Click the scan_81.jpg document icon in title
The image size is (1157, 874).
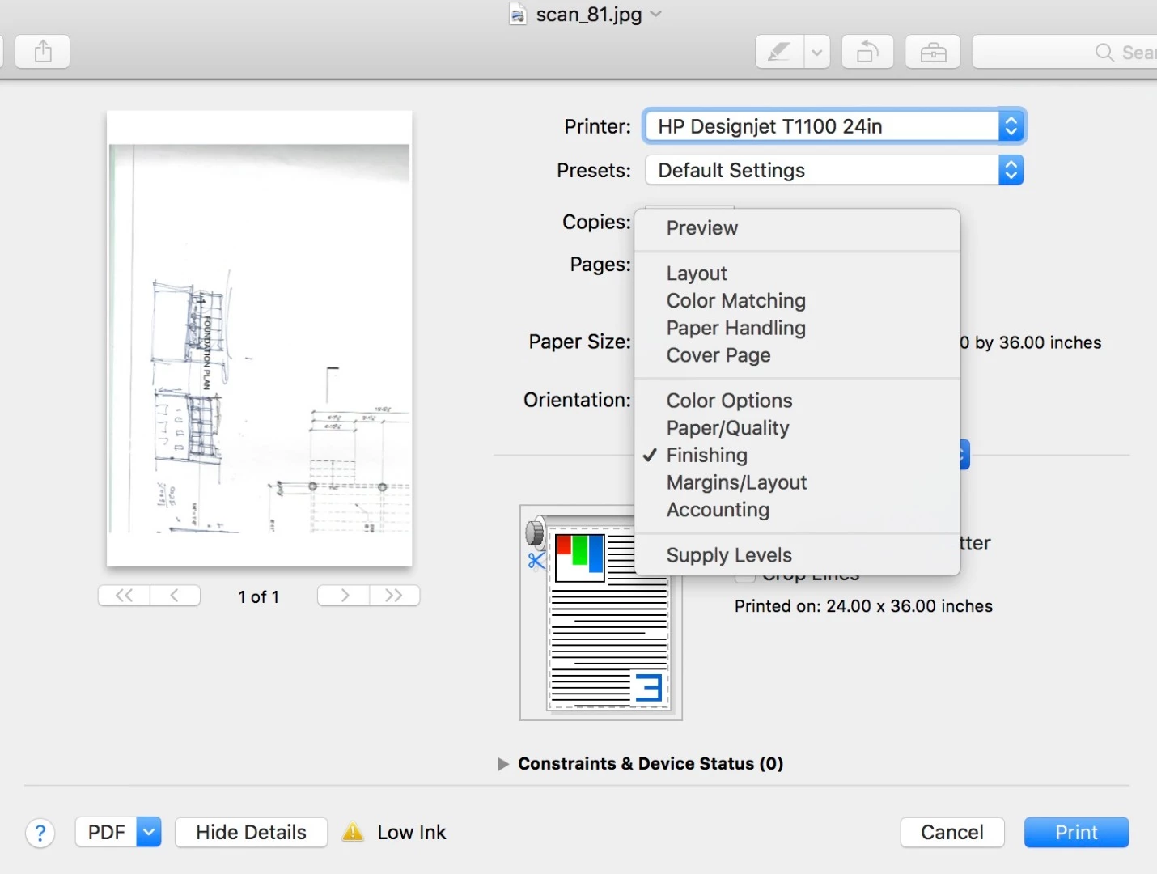(x=518, y=15)
